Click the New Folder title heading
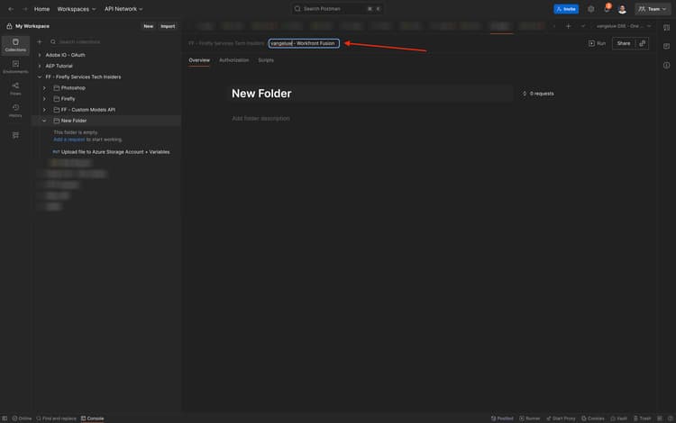676x423 pixels. [261, 94]
